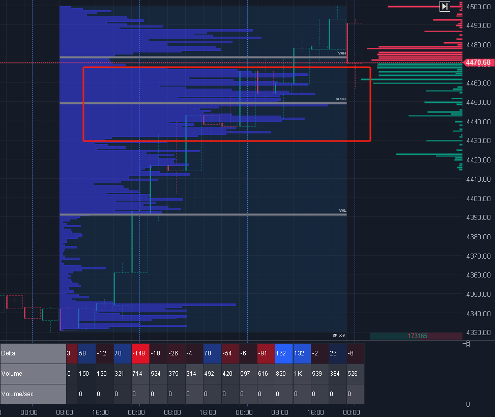Click the 914 volume cell

193,374
